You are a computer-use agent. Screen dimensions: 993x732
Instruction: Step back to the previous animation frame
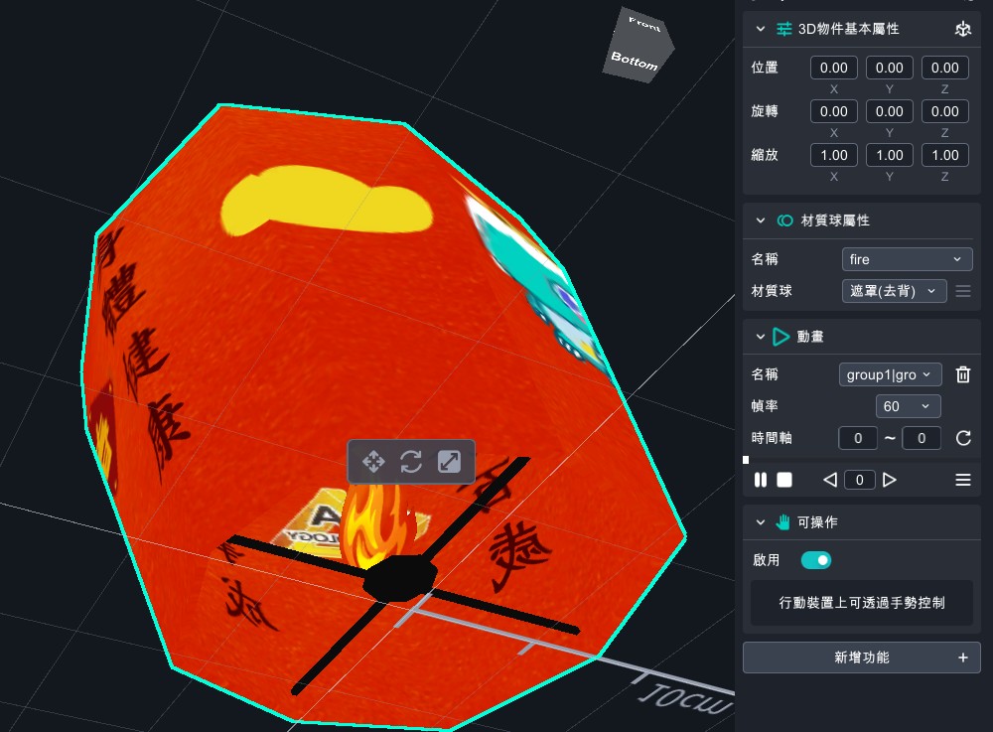click(x=830, y=480)
